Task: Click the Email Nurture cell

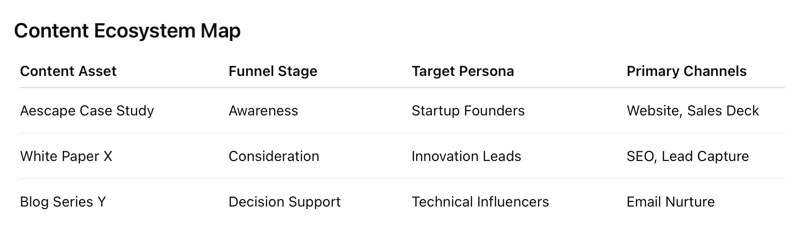Action: (x=671, y=202)
